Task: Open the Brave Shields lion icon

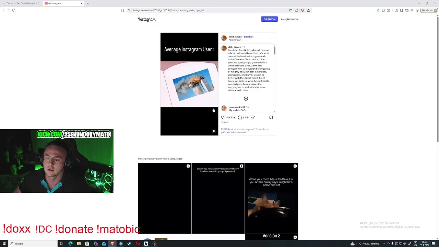Action: tap(302, 10)
